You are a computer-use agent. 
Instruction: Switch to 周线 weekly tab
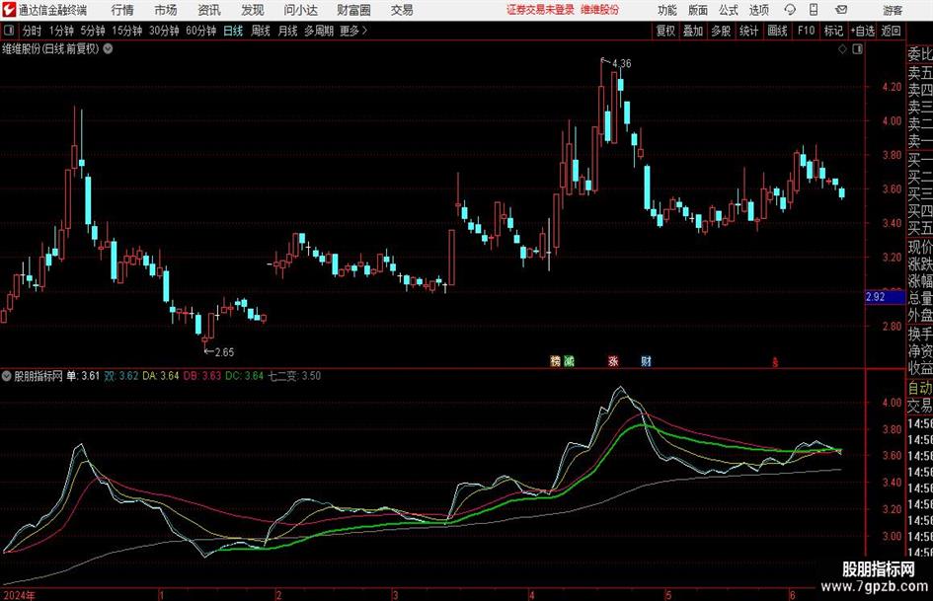[260, 31]
